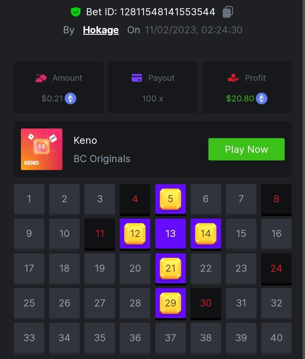Select the gem tile number 21

point(170,269)
